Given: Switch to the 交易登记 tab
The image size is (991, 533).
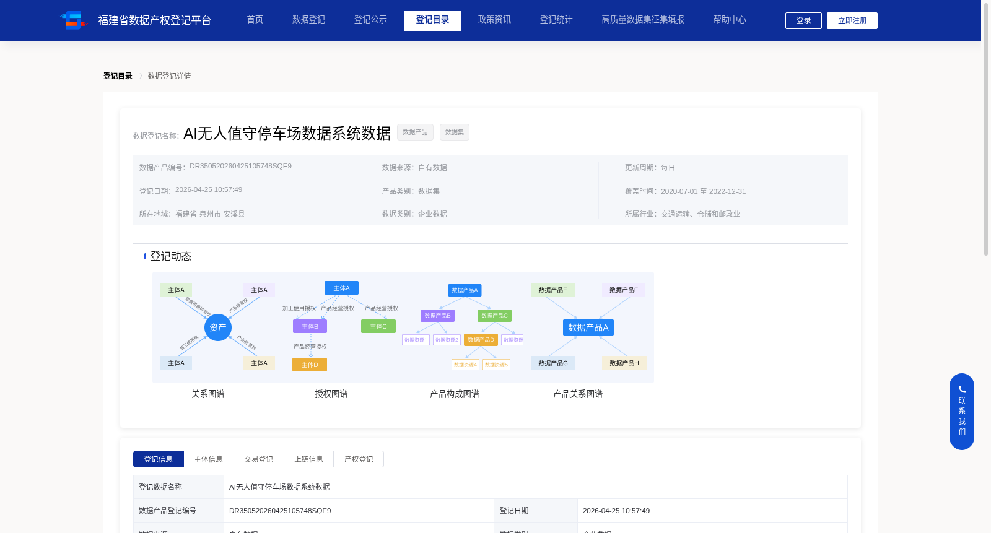Looking at the screenshot, I should [x=259, y=459].
